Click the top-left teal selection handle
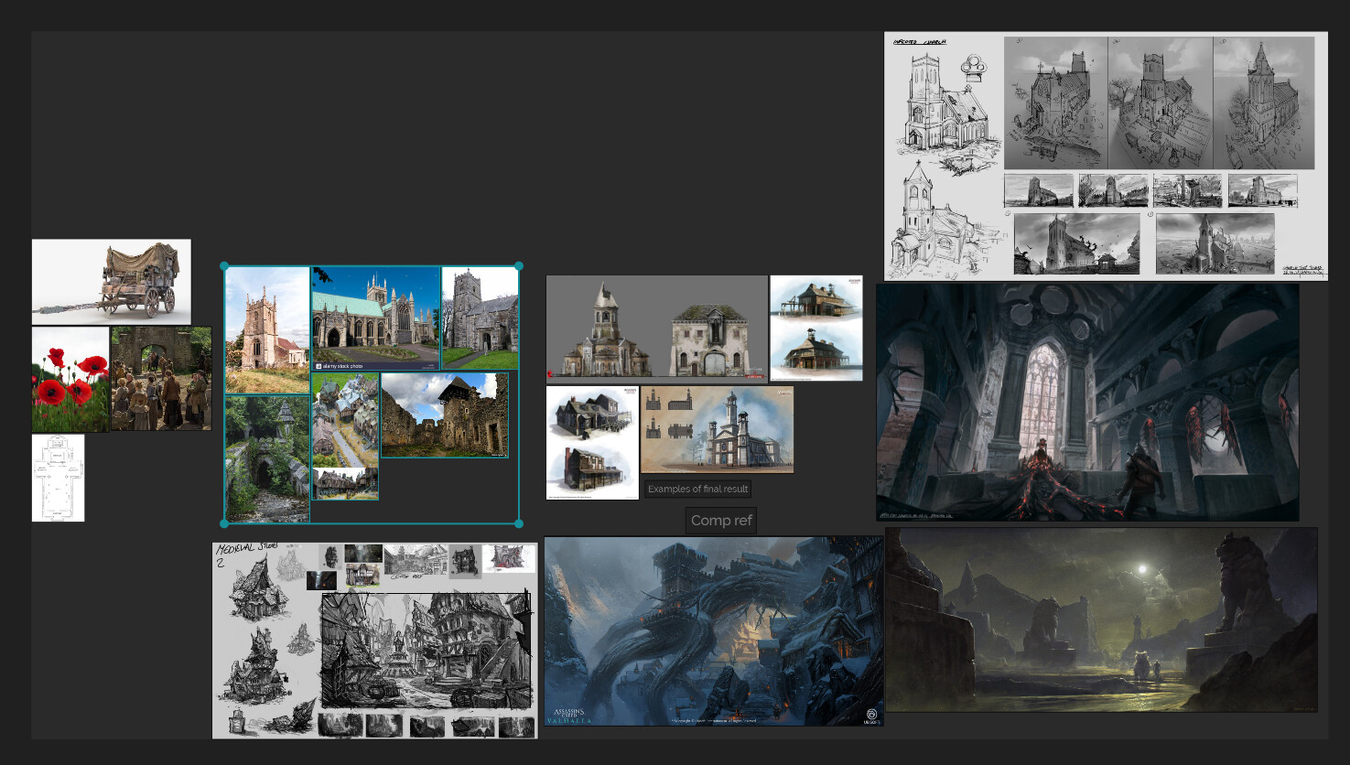1350x765 pixels. (x=224, y=265)
